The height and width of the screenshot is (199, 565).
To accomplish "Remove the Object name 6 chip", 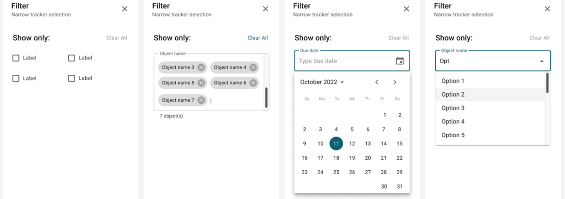I will coord(253,83).
